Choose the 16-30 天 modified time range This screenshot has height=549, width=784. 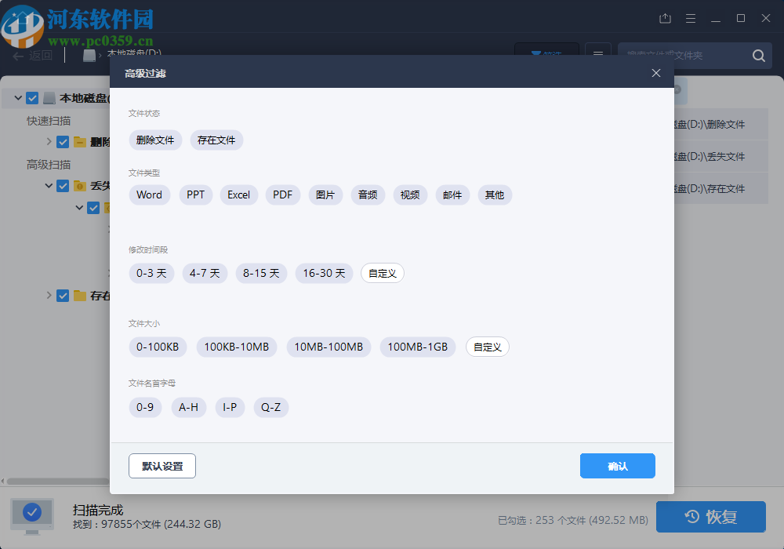(324, 273)
